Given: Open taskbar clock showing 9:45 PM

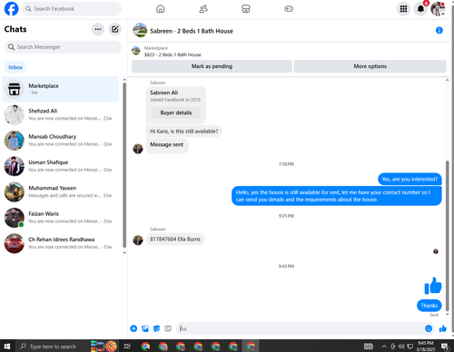Looking at the screenshot, I should pyautogui.click(x=426, y=347).
